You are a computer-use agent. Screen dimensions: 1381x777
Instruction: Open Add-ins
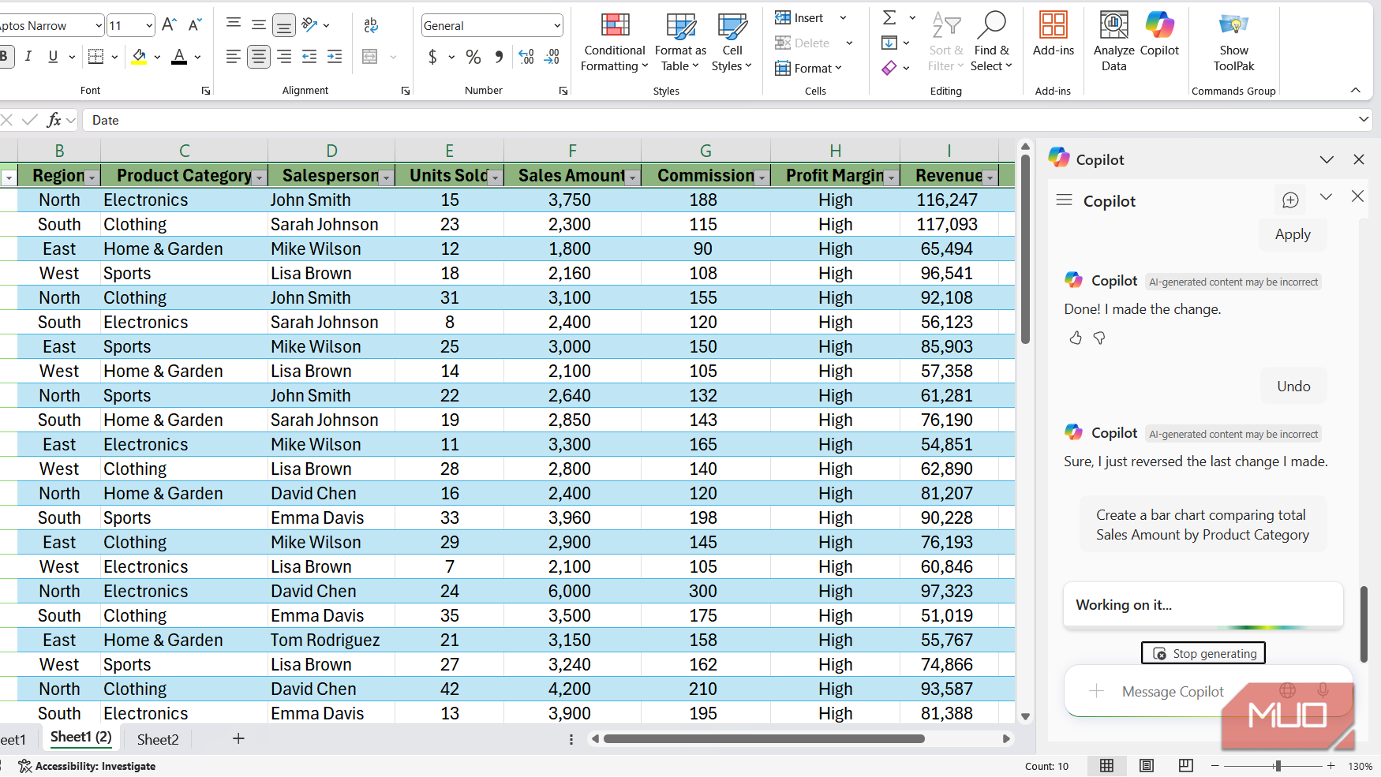click(x=1054, y=35)
